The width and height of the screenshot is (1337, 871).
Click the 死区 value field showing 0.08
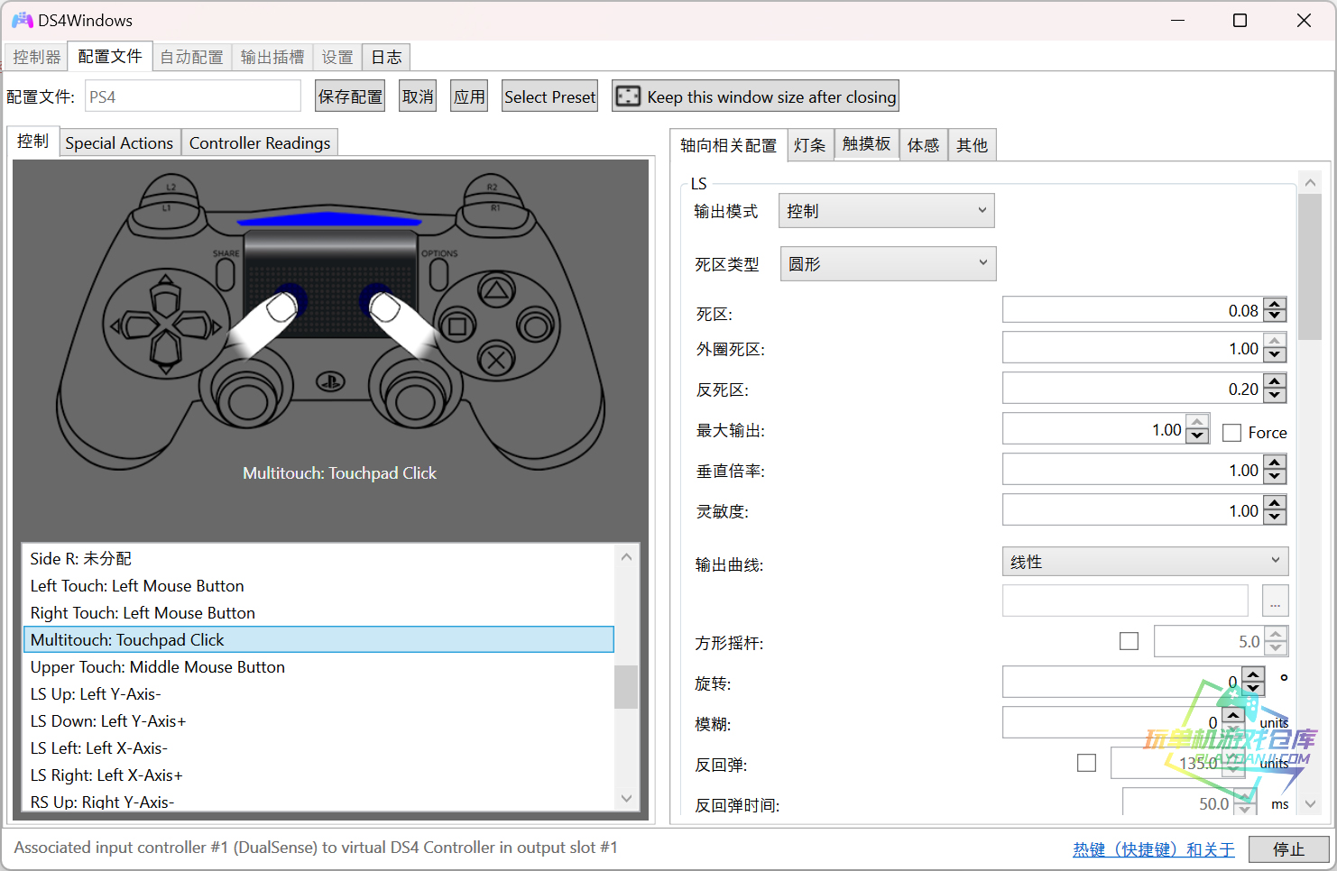(1132, 310)
